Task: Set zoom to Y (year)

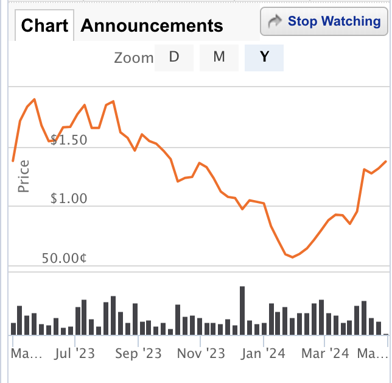Action: tap(264, 57)
